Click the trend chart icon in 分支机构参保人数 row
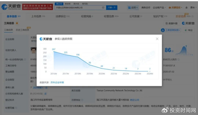 tap(45, 94)
